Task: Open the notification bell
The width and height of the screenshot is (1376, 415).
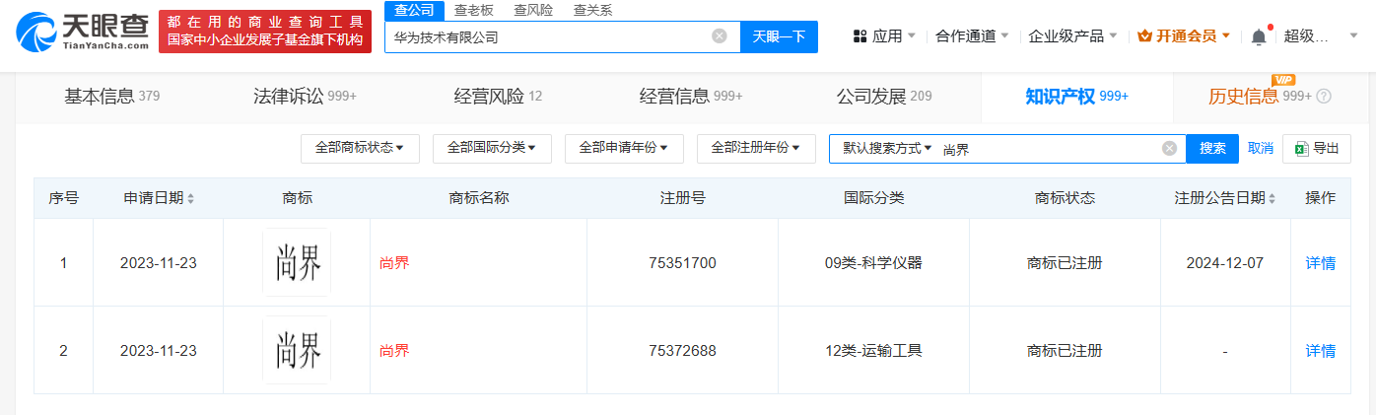Action: point(1259,36)
